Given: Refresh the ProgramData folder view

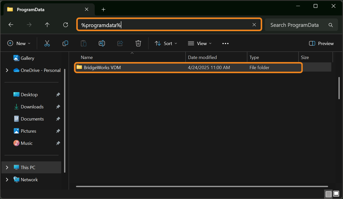Looking at the screenshot, I should (66, 25).
